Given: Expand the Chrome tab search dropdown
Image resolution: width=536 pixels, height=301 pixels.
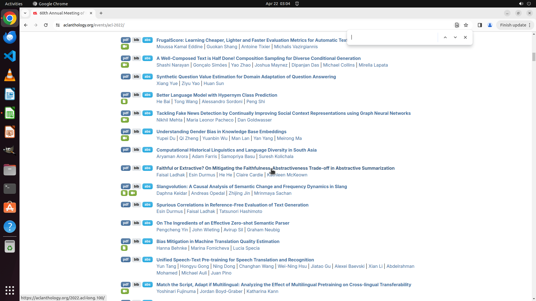Looking at the screenshot, I should (x=25, y=13).
